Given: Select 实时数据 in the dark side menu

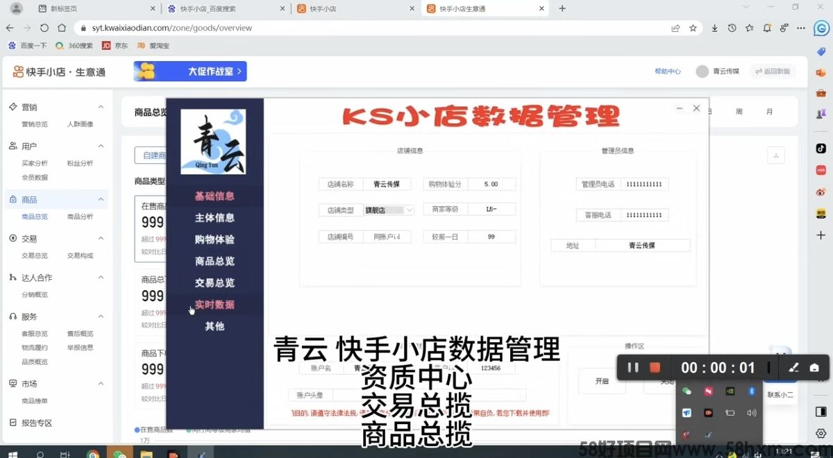Looking at the screenshot, I should [214, 305].
